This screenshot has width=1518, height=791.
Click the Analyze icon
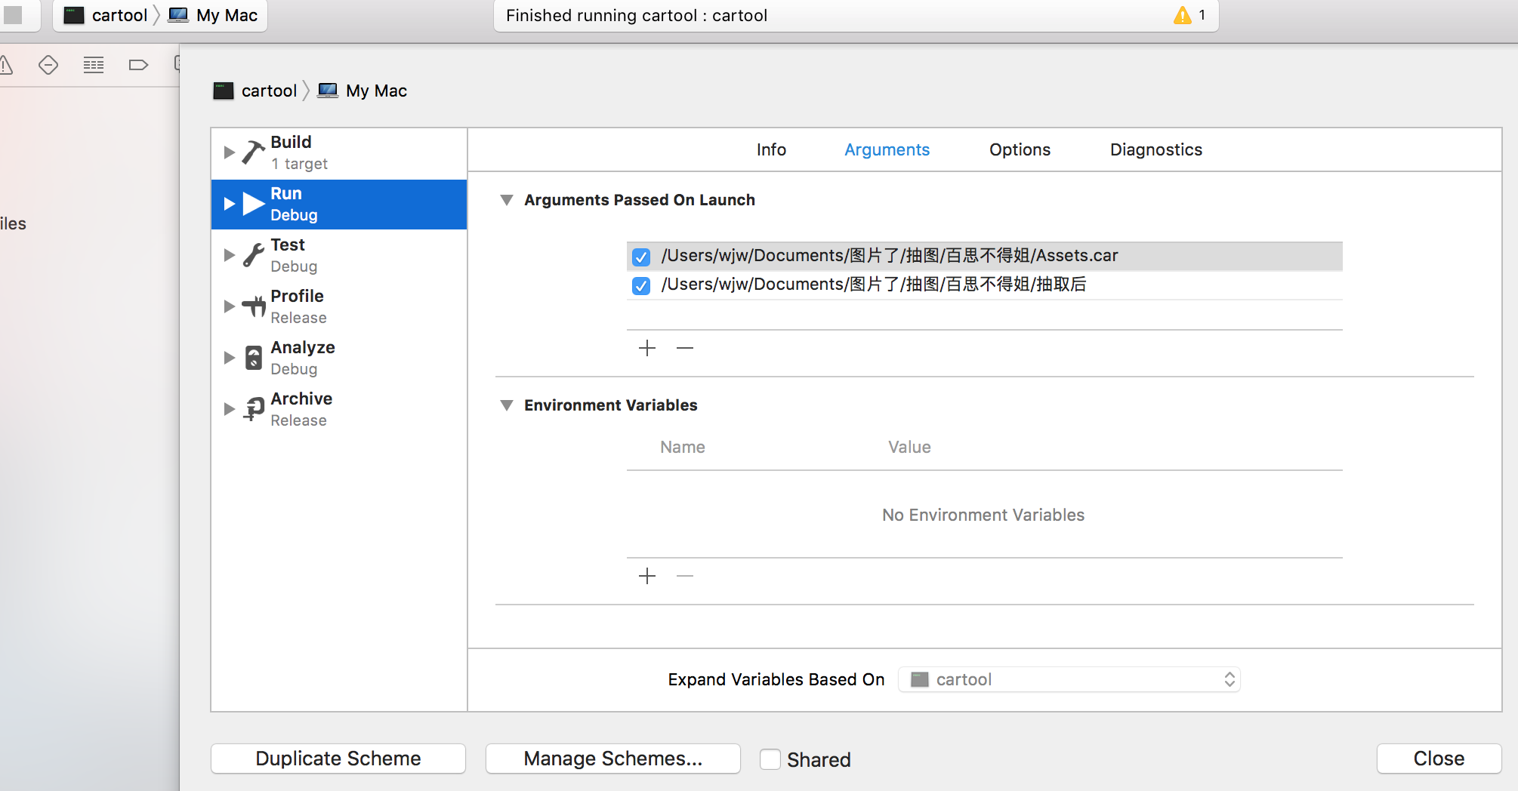pyautogui.click(x=254, y=358)
